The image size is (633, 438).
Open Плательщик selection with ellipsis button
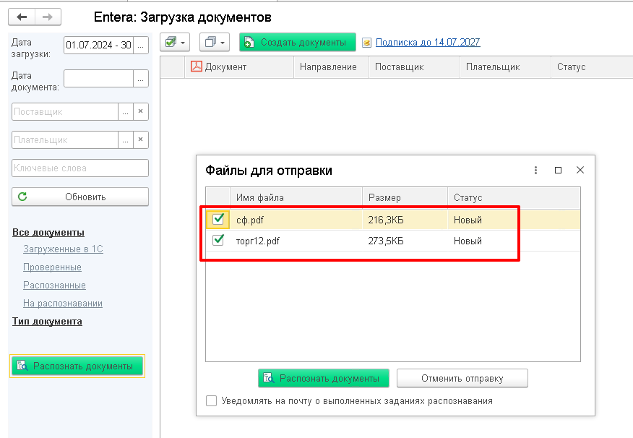[x=125, y=140]
